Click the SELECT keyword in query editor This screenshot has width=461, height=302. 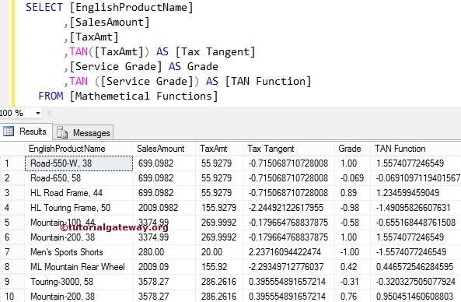click(44, 7)
